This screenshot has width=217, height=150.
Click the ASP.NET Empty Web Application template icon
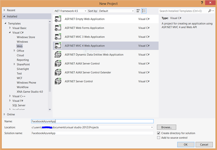coord(58,19)
